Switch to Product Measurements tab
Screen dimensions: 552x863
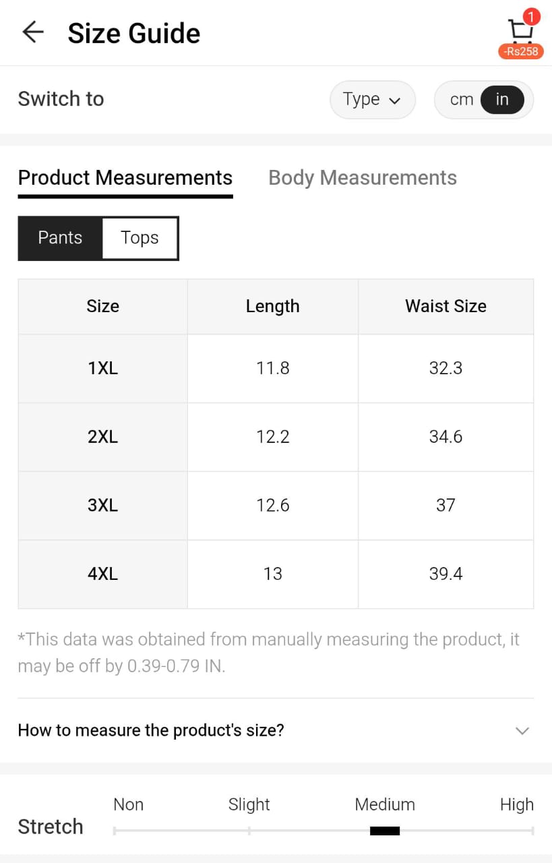pyautogui.click(x=125, y=178)
